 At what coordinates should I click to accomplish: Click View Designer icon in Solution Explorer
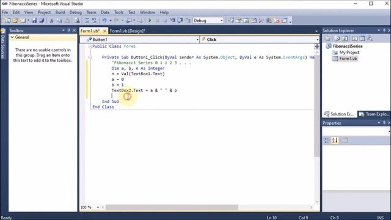tap(362, 38)
